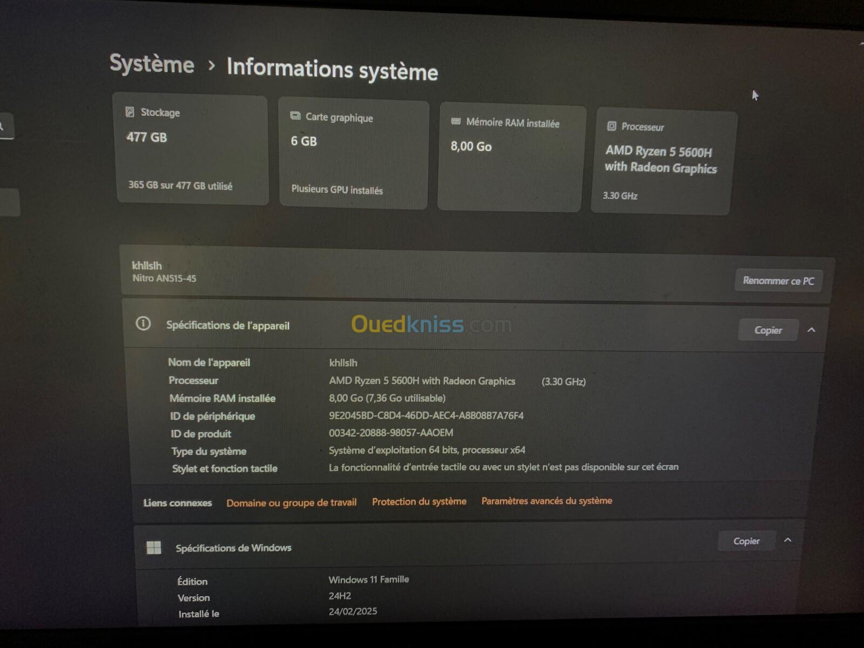Open the Protection du système link
Viewport: 864px width, 648px height.
(419, 502)
